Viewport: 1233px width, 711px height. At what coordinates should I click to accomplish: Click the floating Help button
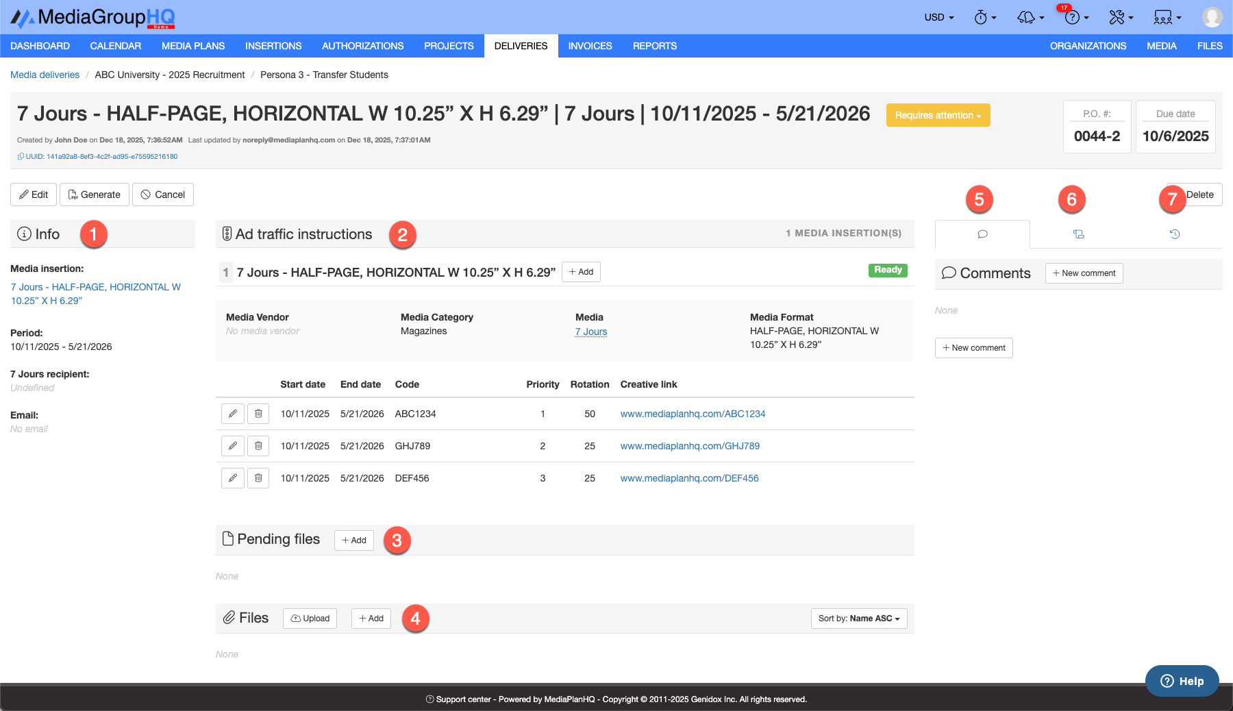1182,681
